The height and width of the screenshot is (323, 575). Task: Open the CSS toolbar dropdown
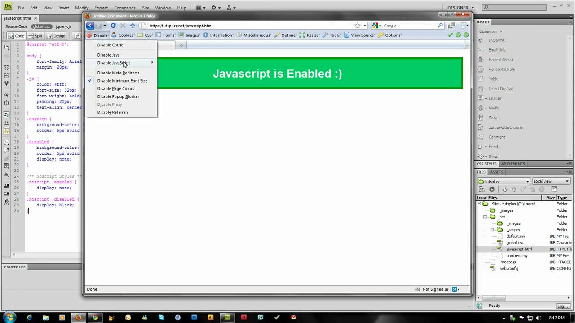(146, 35)
